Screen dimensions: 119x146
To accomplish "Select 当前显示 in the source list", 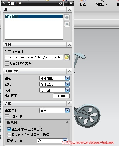I will (x=34, y=16).
